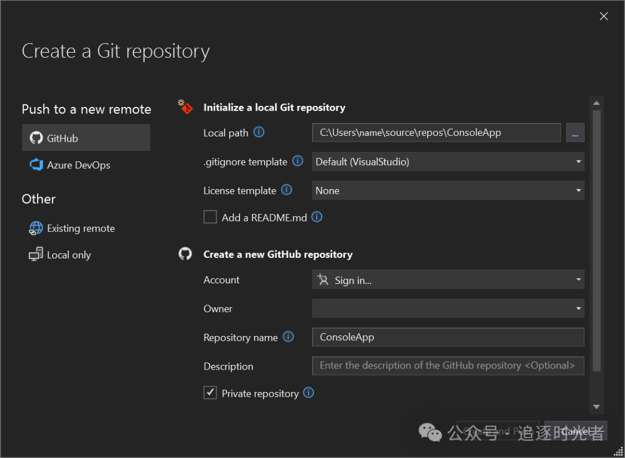The width and height of the screenshot is (625, 458).
Task: Expand the Owner dropdown
Action: pyautogui.click(x=447, y=309)
